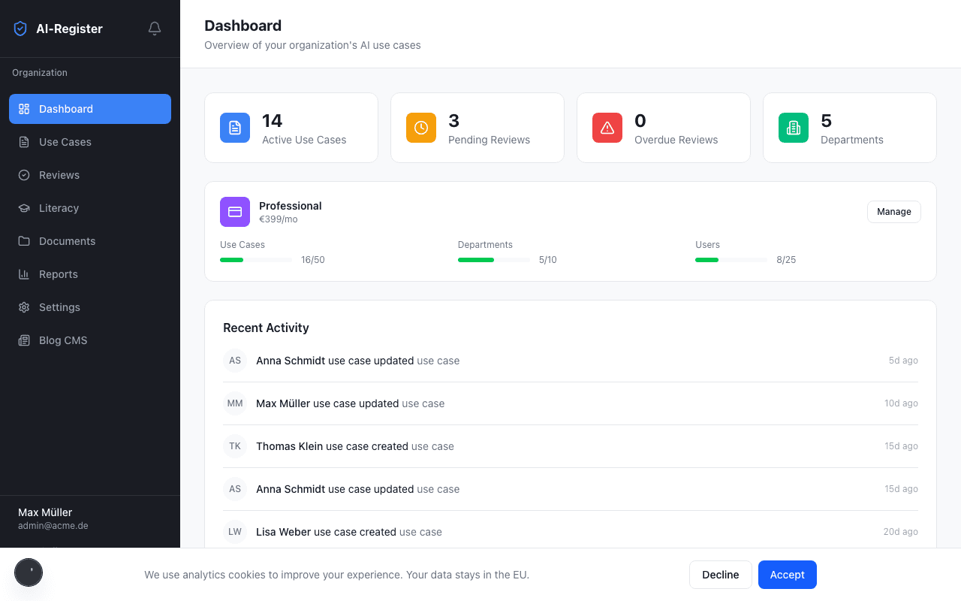Open the Literacy section in the sidebar

coord(59,208)
